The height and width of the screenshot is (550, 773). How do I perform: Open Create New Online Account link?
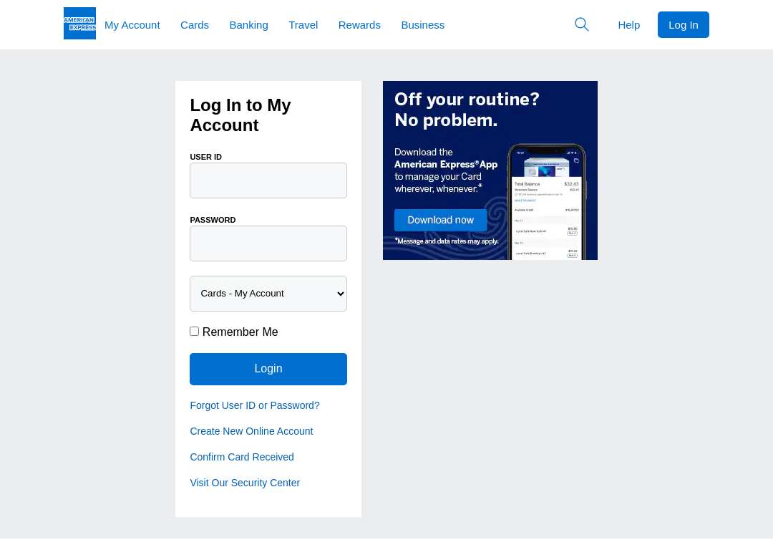pyautogui.click(x=251, y=431)
